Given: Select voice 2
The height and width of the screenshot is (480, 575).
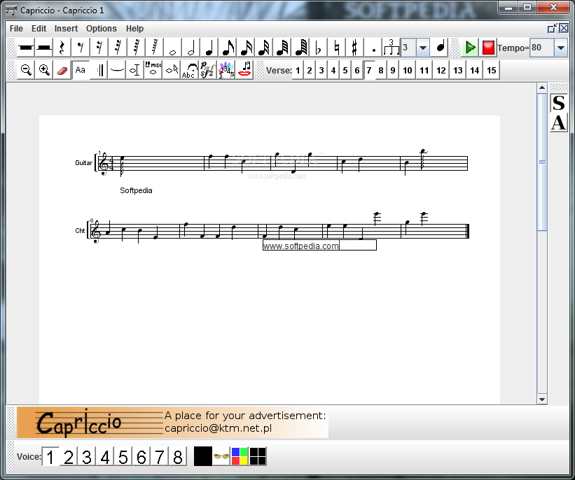Looking at the screenshot, I should 69,457.
